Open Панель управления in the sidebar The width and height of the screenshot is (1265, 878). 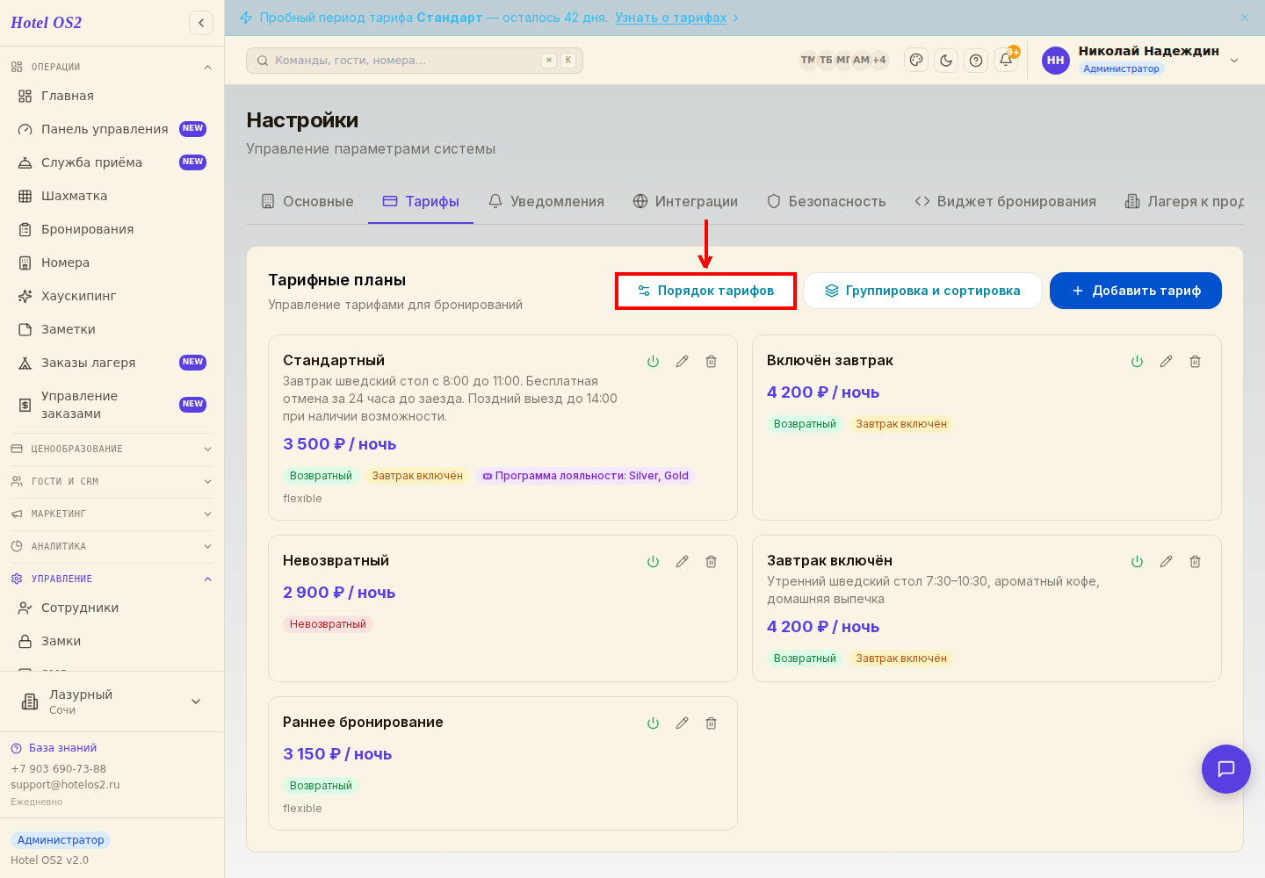coord(112,129)
